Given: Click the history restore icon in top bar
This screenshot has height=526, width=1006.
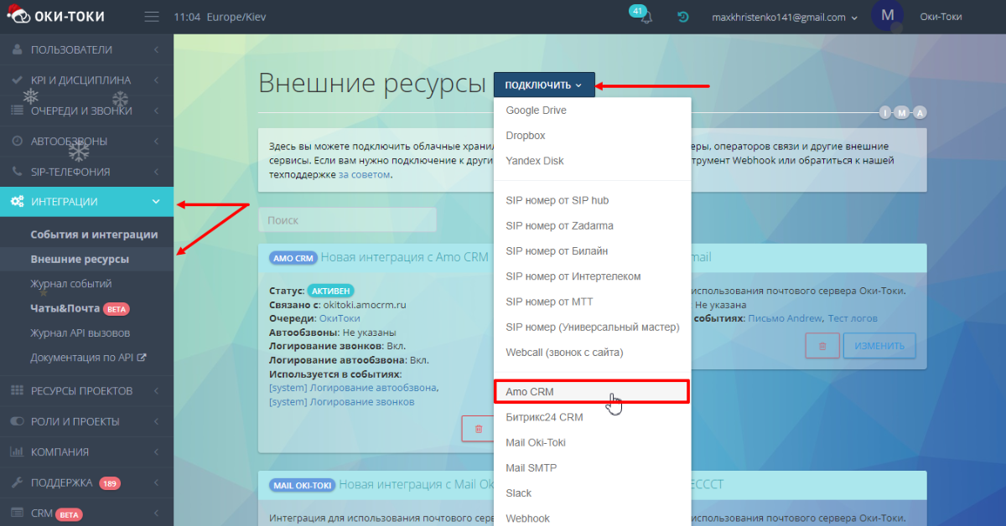Looking at the screenshot, I should pyautogui.click(x=682, y=17).
